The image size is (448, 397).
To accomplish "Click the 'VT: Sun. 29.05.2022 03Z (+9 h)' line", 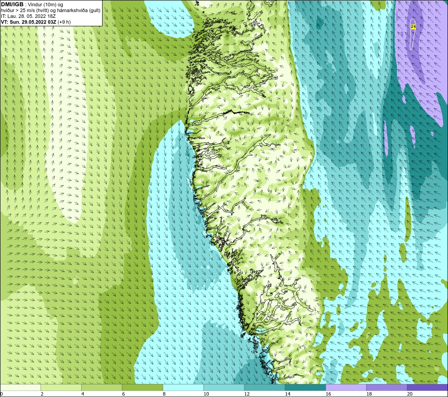I will point(36,22).
